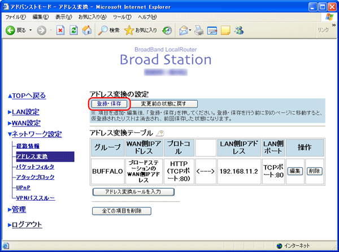The width and height of the screenshot is (339, 252).
Task: Click the IE Back arrow icon
Action: pos(10,31)
